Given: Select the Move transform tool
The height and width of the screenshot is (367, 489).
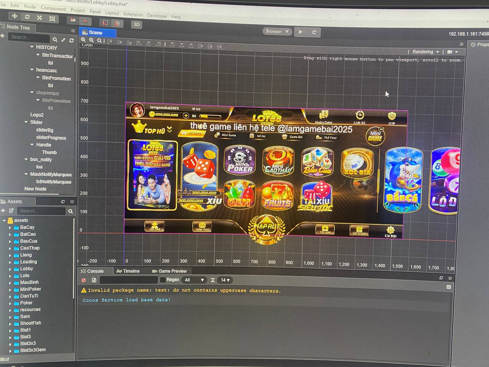Looking at the screenshot, I should click(15, 16).
